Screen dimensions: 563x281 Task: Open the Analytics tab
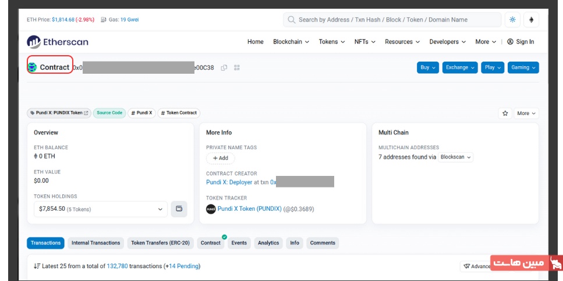click(x=268, y=243)
